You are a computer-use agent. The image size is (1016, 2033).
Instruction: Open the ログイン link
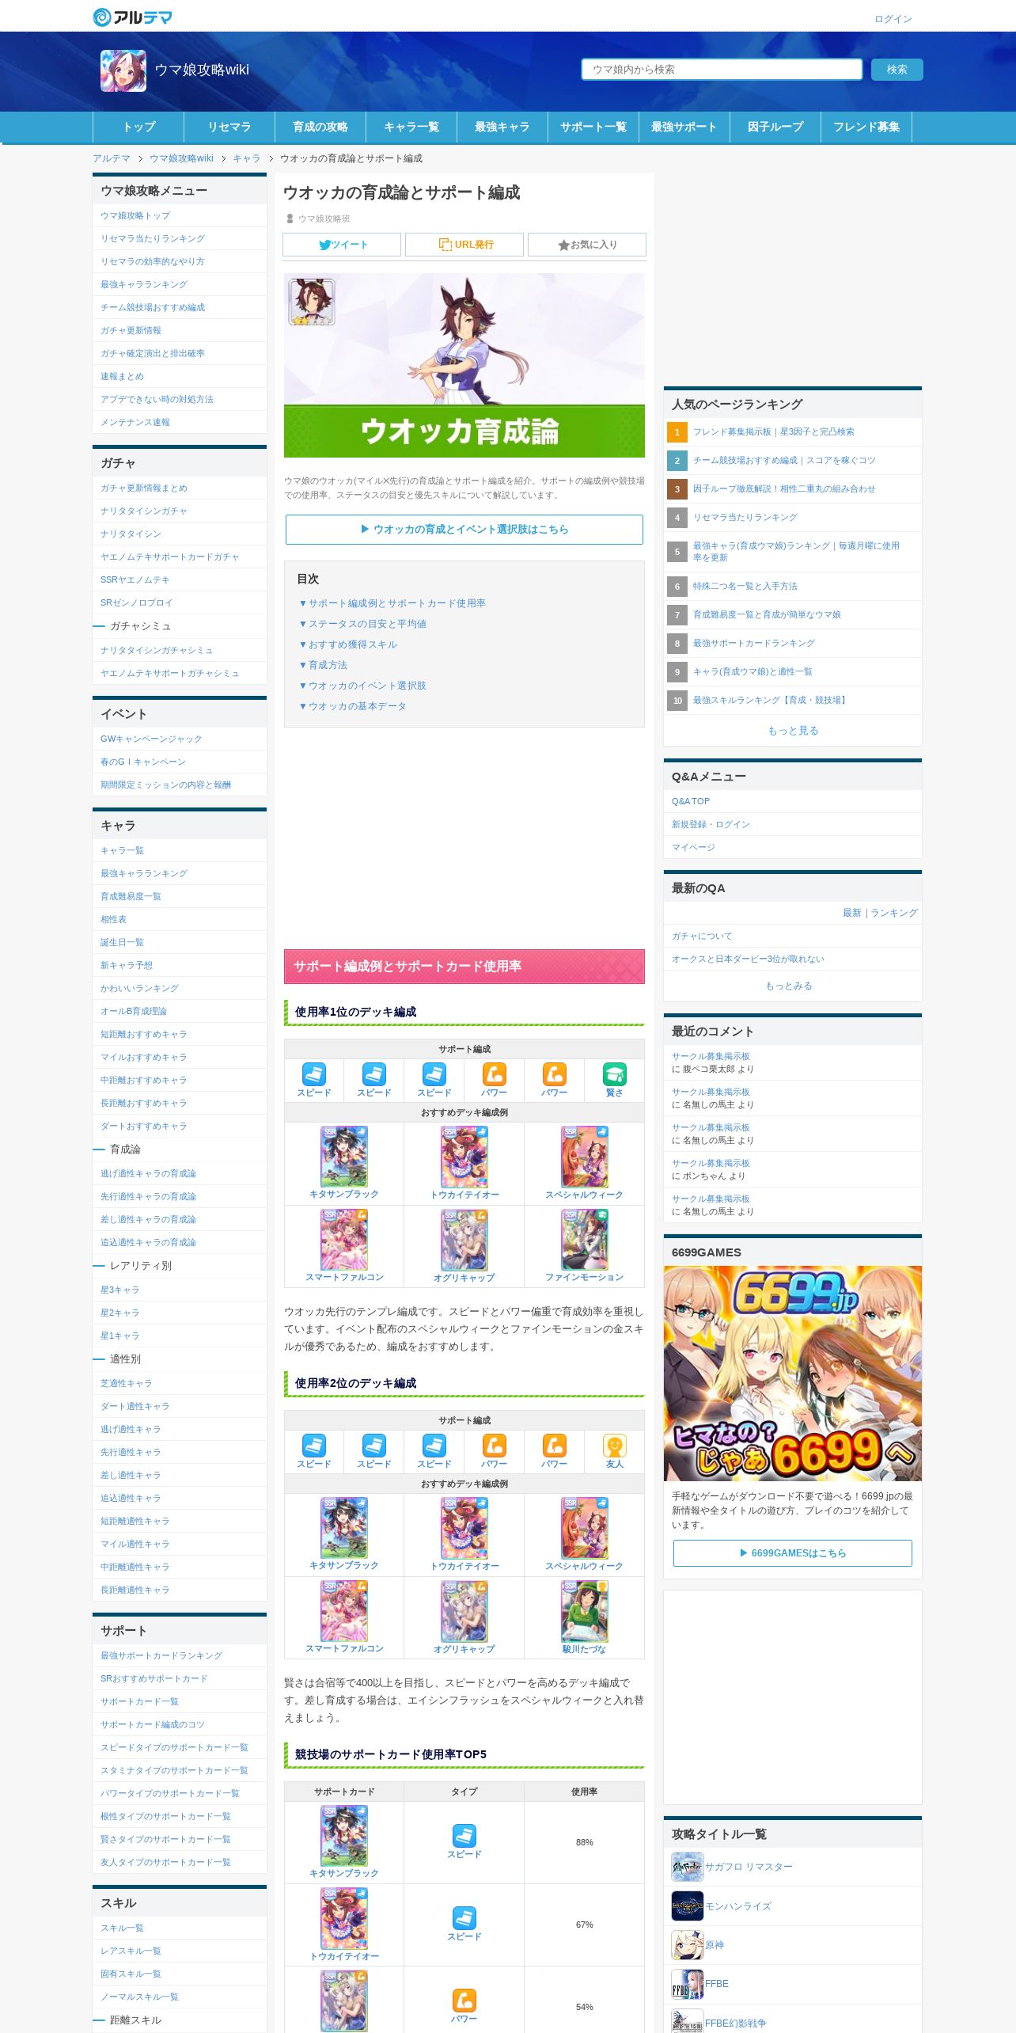(893, 19)
